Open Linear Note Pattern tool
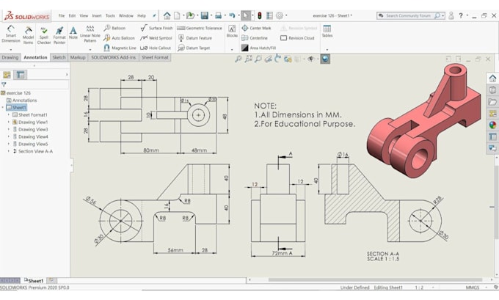The width and height of the screenshot is (499, 300). coord(90,34)
